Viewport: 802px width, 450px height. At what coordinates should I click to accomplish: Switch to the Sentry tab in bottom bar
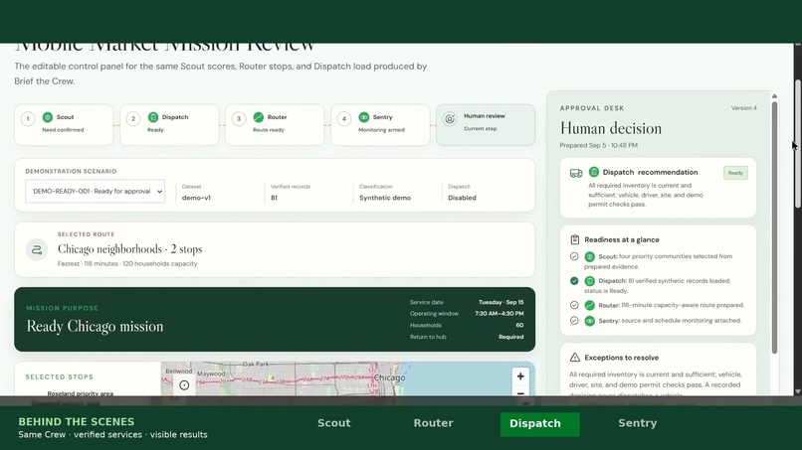point(637,423)
